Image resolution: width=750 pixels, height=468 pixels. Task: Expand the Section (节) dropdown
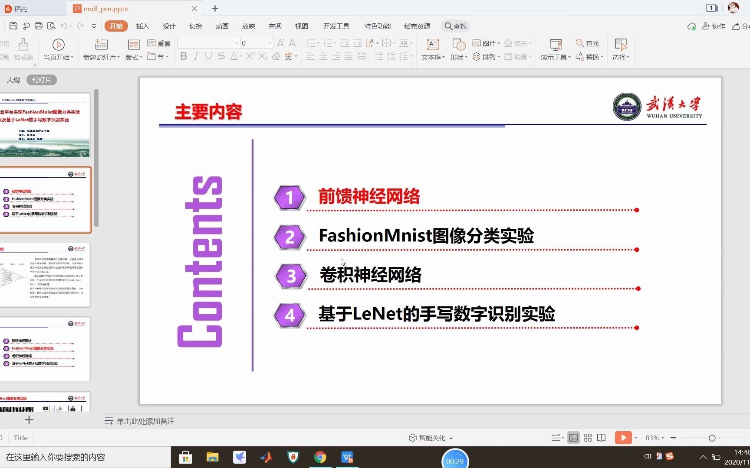click(x=158, y=56)
